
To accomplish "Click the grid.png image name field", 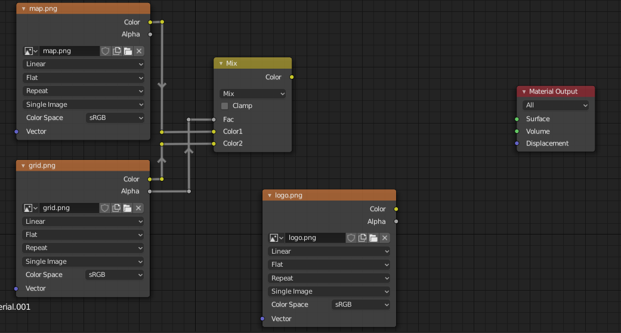I will tap(69, 208).
